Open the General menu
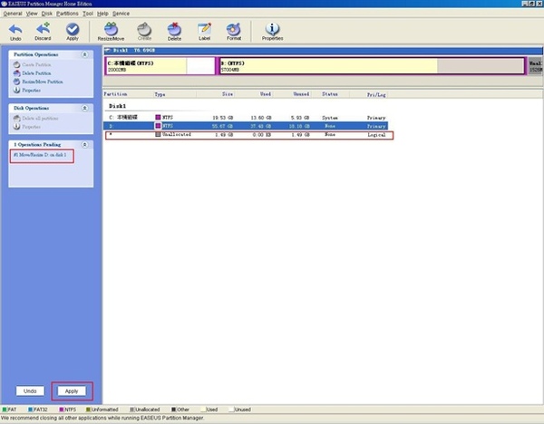The height and width of the screenshot is (424, 544). (13, 14)
